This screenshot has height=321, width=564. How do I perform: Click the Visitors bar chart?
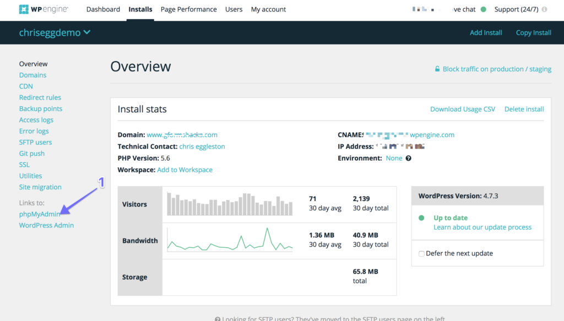point(230,204)
